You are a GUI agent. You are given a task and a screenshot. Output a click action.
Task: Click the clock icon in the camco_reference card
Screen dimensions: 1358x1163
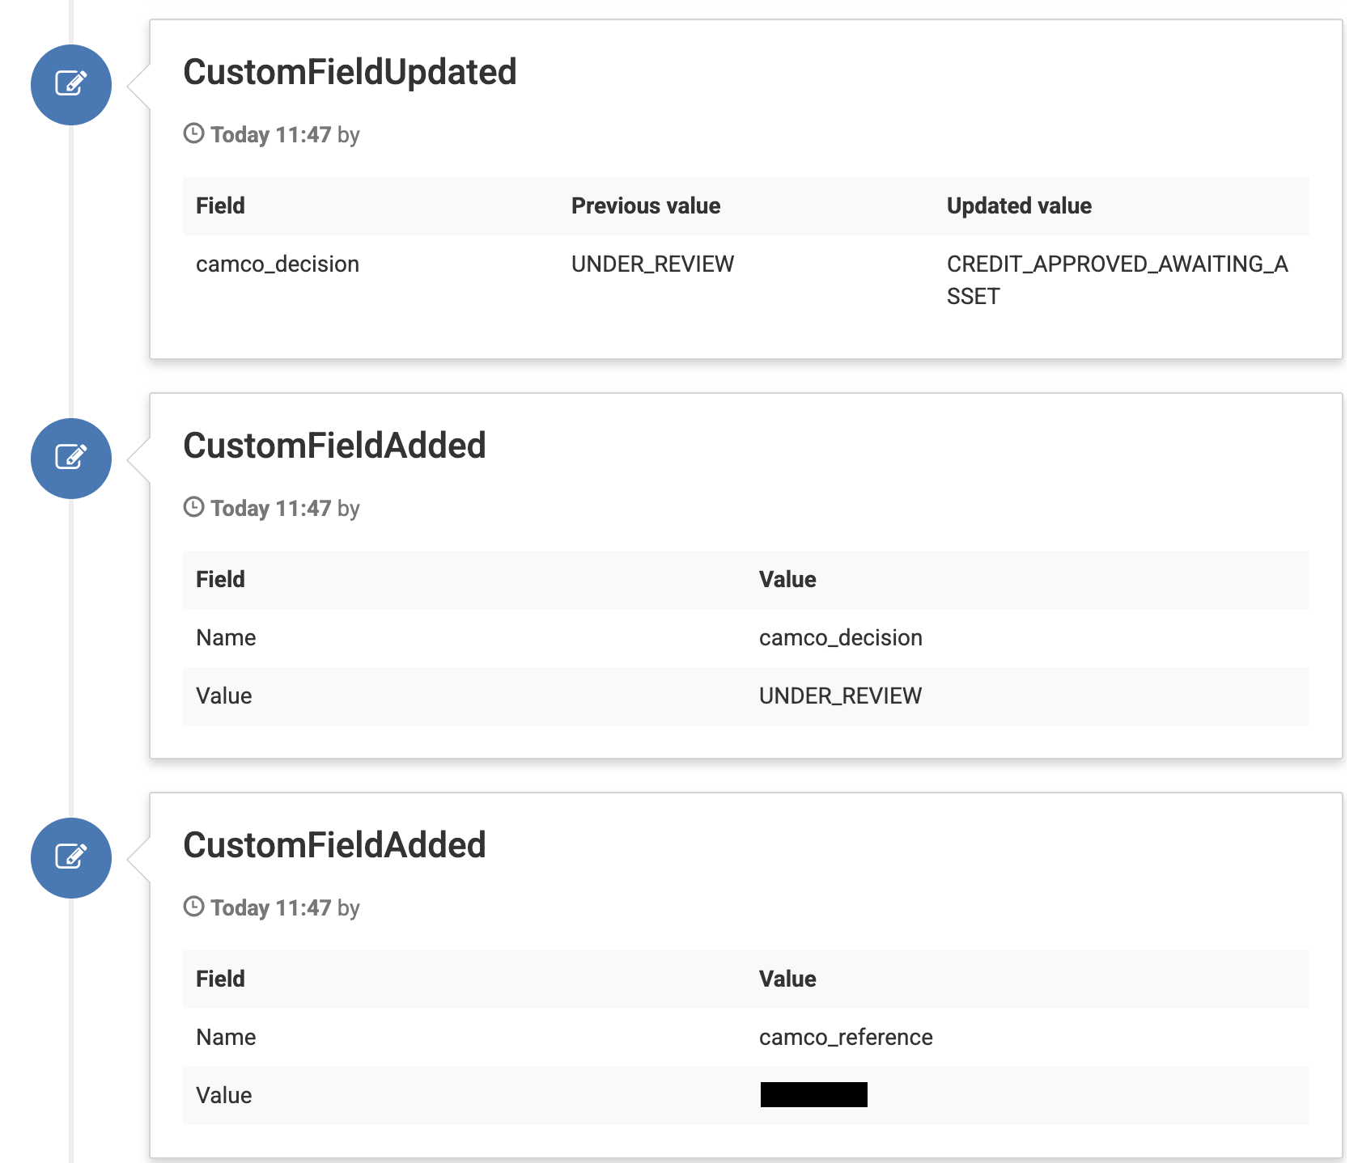pos(193,907)
